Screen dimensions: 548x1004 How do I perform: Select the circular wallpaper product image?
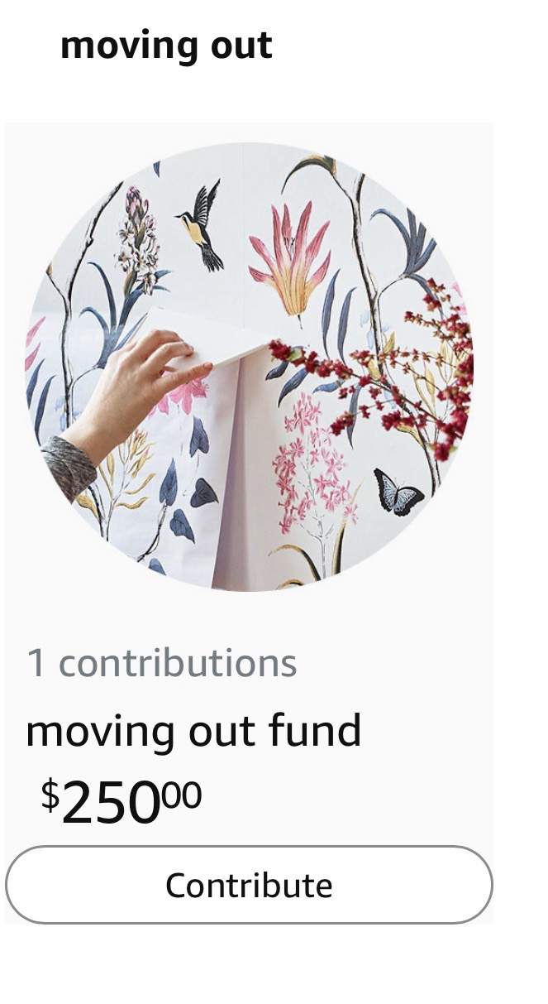point(249,367)
